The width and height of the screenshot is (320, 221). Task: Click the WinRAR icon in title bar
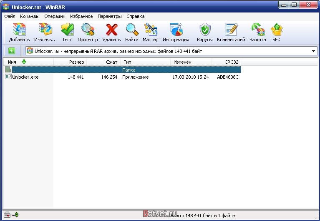[x=6, y=7]
